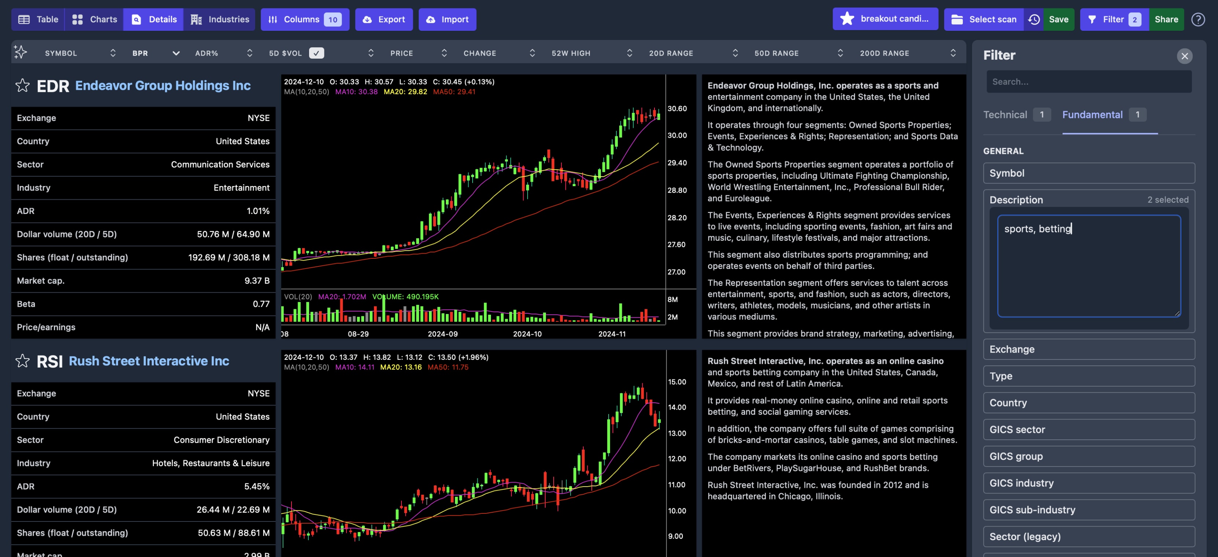Click the Columns sliders icon
The image size is (1218, 557).
point(273,19)
